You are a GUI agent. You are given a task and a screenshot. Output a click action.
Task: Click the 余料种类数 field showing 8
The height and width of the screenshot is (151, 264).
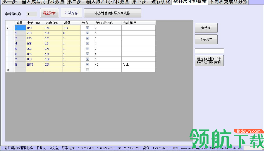tap(32, 14)
